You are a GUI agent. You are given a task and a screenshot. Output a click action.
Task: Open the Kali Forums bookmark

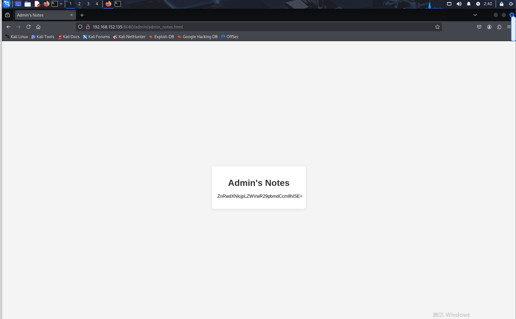click(x=97, y=37)
